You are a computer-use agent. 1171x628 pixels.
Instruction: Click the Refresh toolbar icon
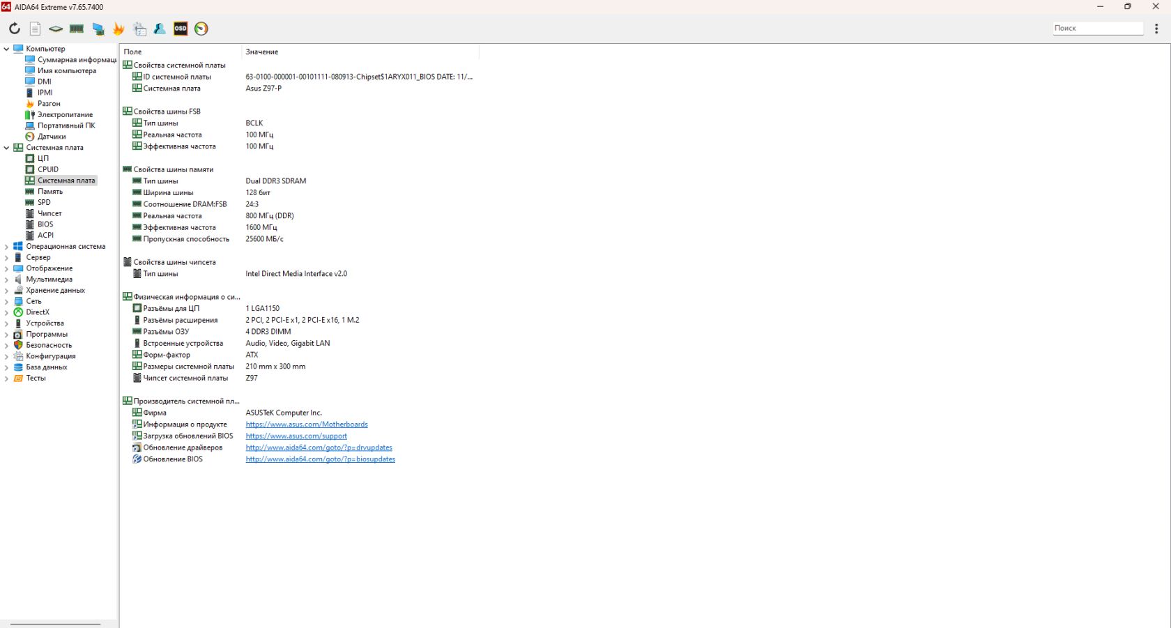pyautogui.click(x=15, y=29)
